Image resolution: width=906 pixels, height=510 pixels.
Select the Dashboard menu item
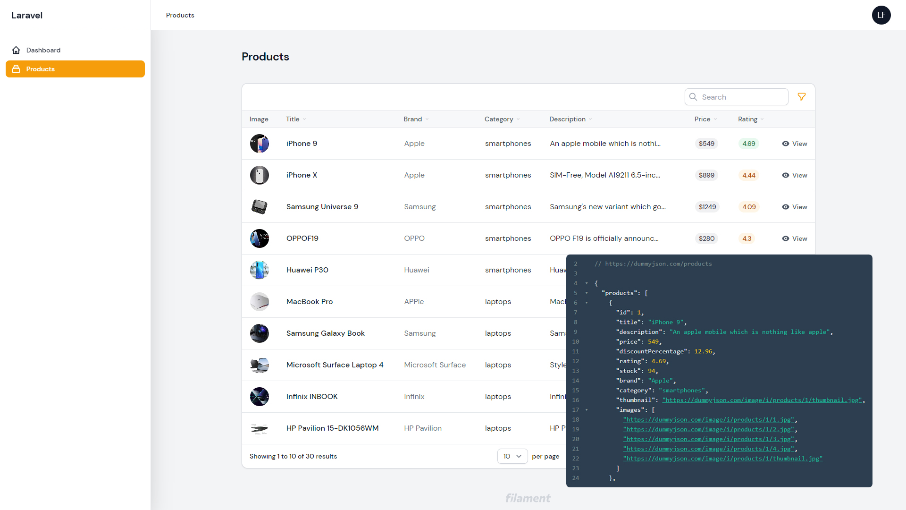[x=43, y=50]
